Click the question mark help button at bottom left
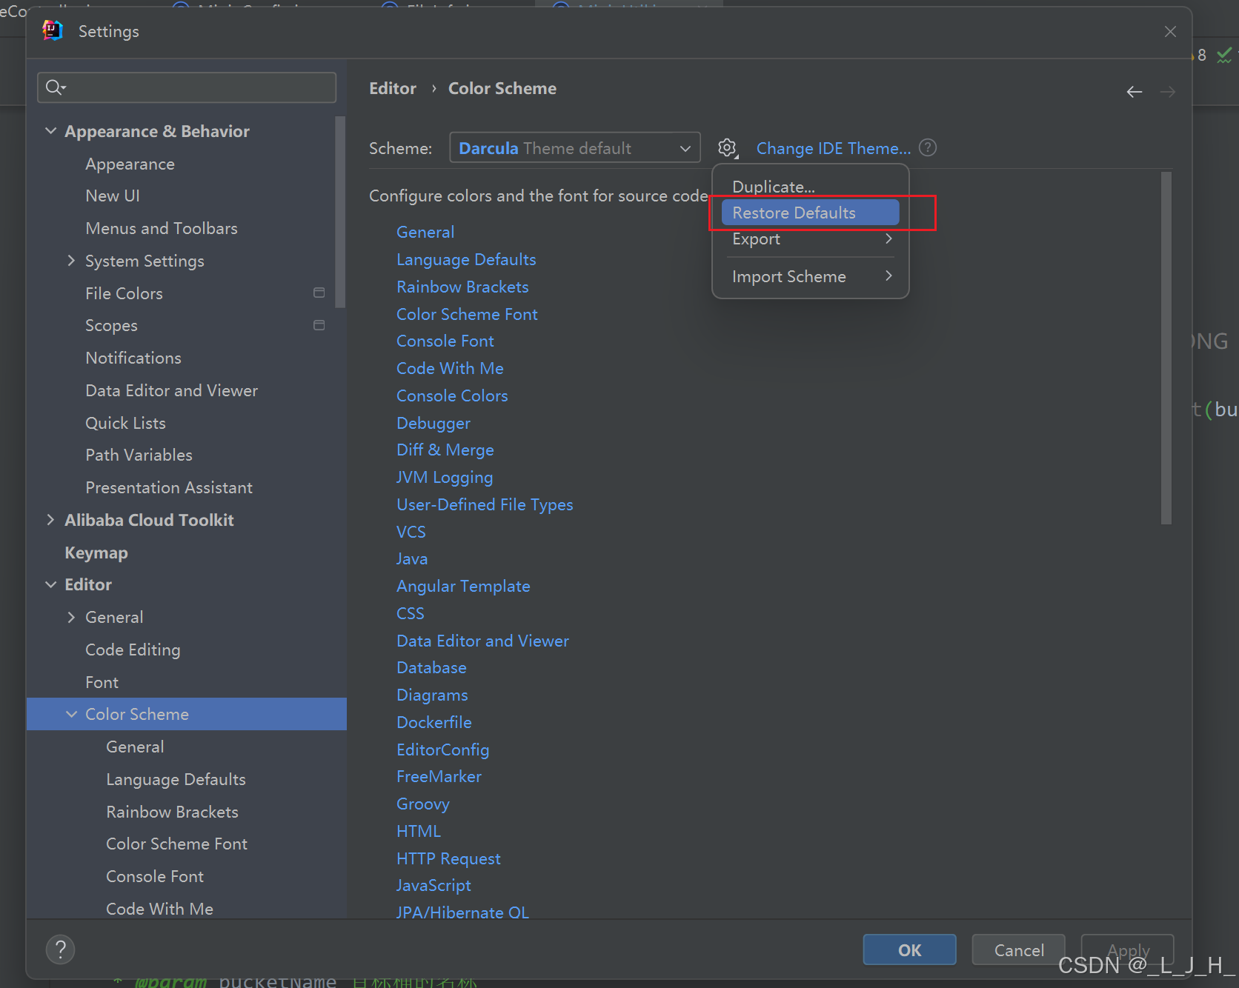This screenshot has height=988, width=1239. pyautogui.click(x=61, y=949)
